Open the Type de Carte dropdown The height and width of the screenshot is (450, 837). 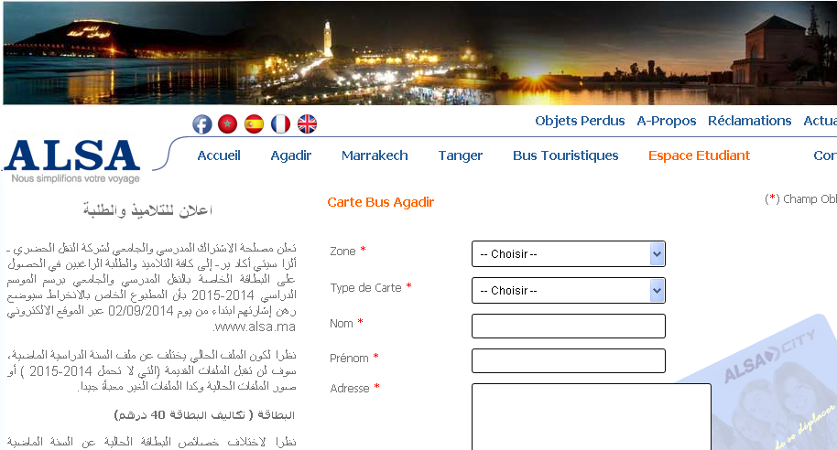tap(569, 290)
